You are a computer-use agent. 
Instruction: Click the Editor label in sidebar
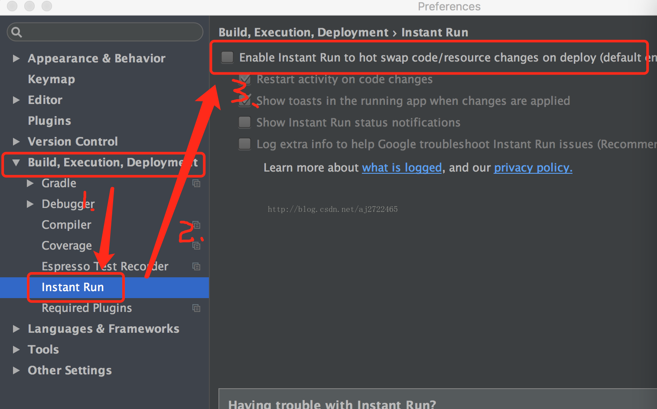tap(45, 100)
